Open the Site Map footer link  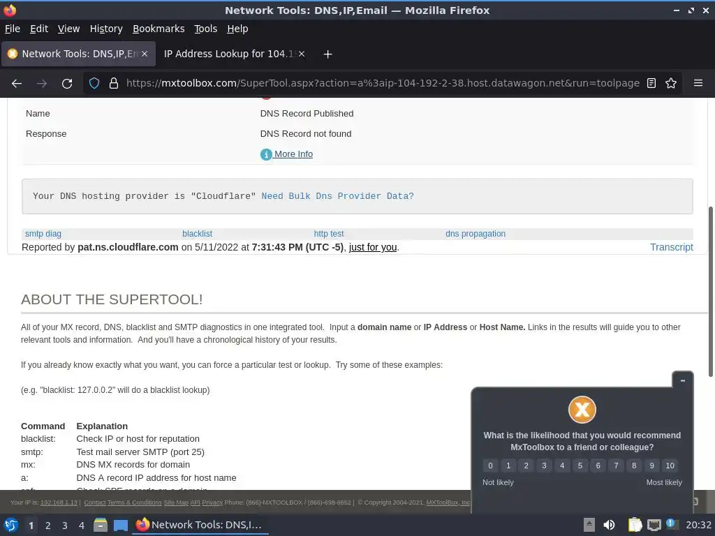[x=176, y=502]
